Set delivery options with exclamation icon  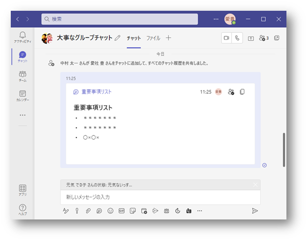coord(77,211)
